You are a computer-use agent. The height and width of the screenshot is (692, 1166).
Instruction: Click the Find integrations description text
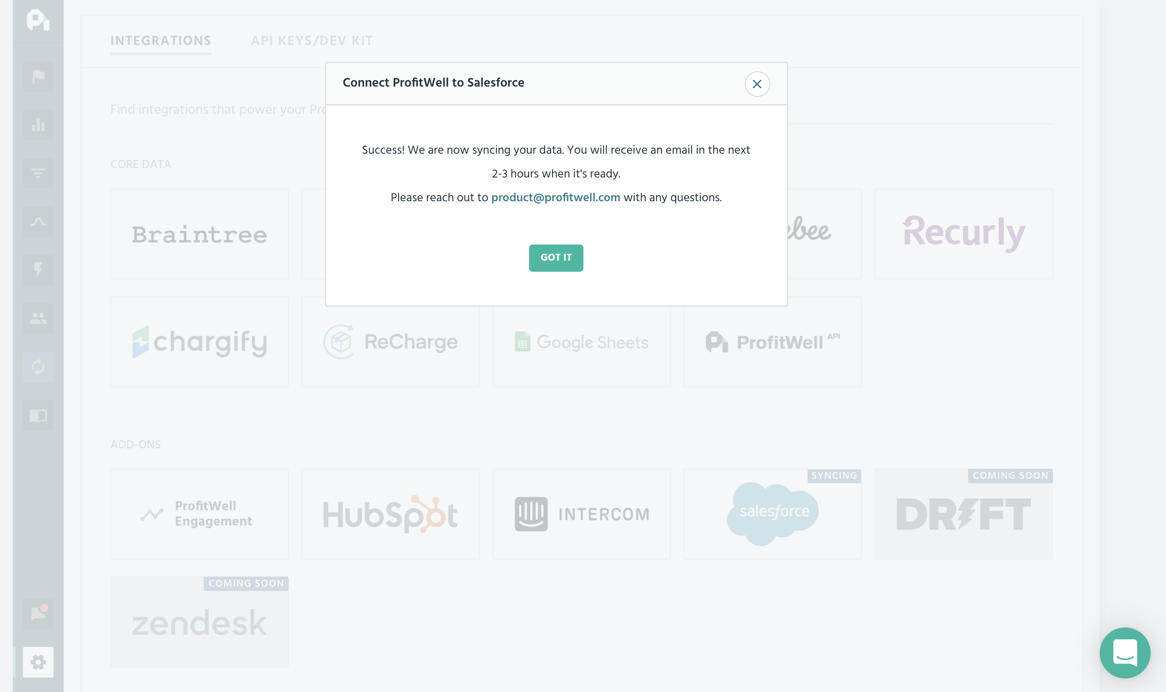[x=218, y=110]
